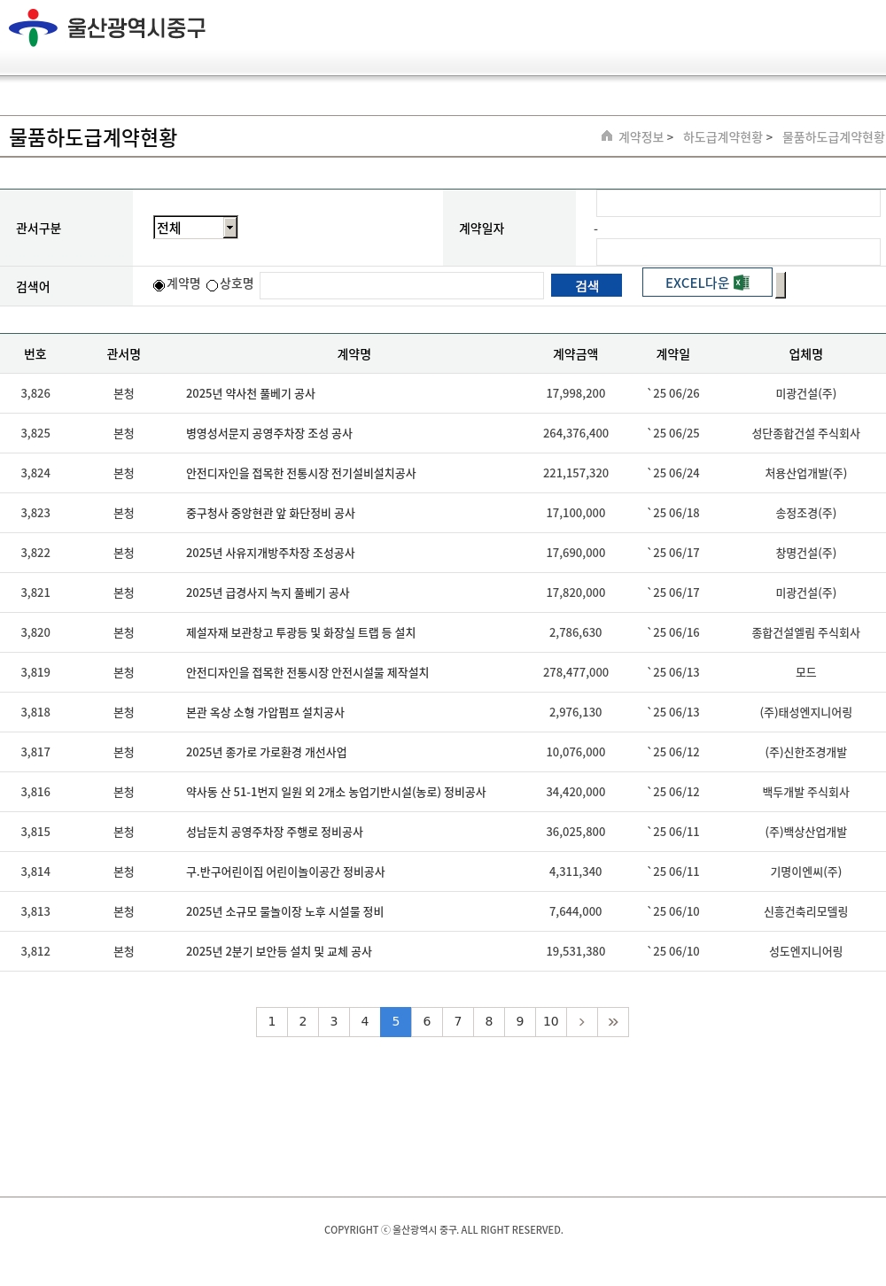The width and height of the screenshot is (886, 1286).
Task: Click company 신흥건축리모델링
Action: (x=806, y=912)
